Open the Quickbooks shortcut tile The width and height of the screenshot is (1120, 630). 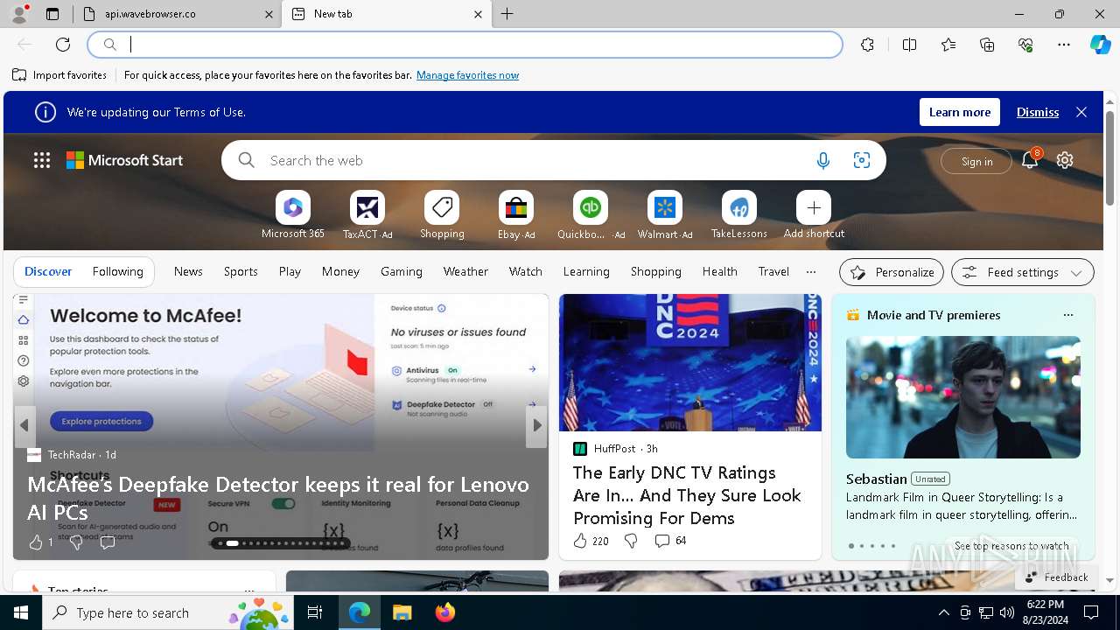coord(591,214)
